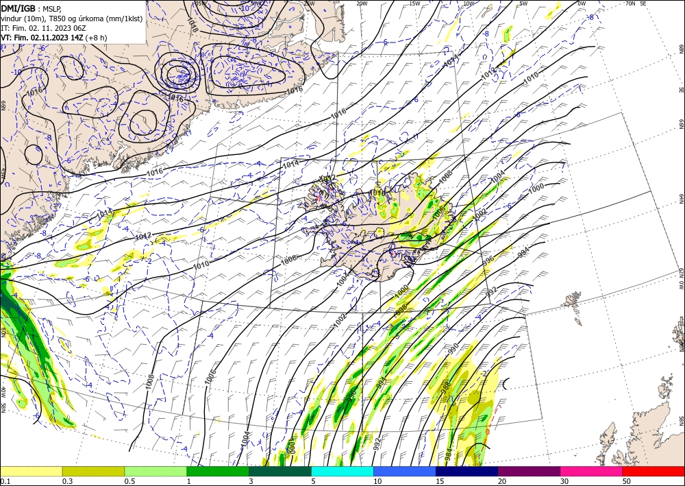The width and height of the screenshot is (685, 486).
Task: Click the legend value '30'
Action: (x=564, y=481)
